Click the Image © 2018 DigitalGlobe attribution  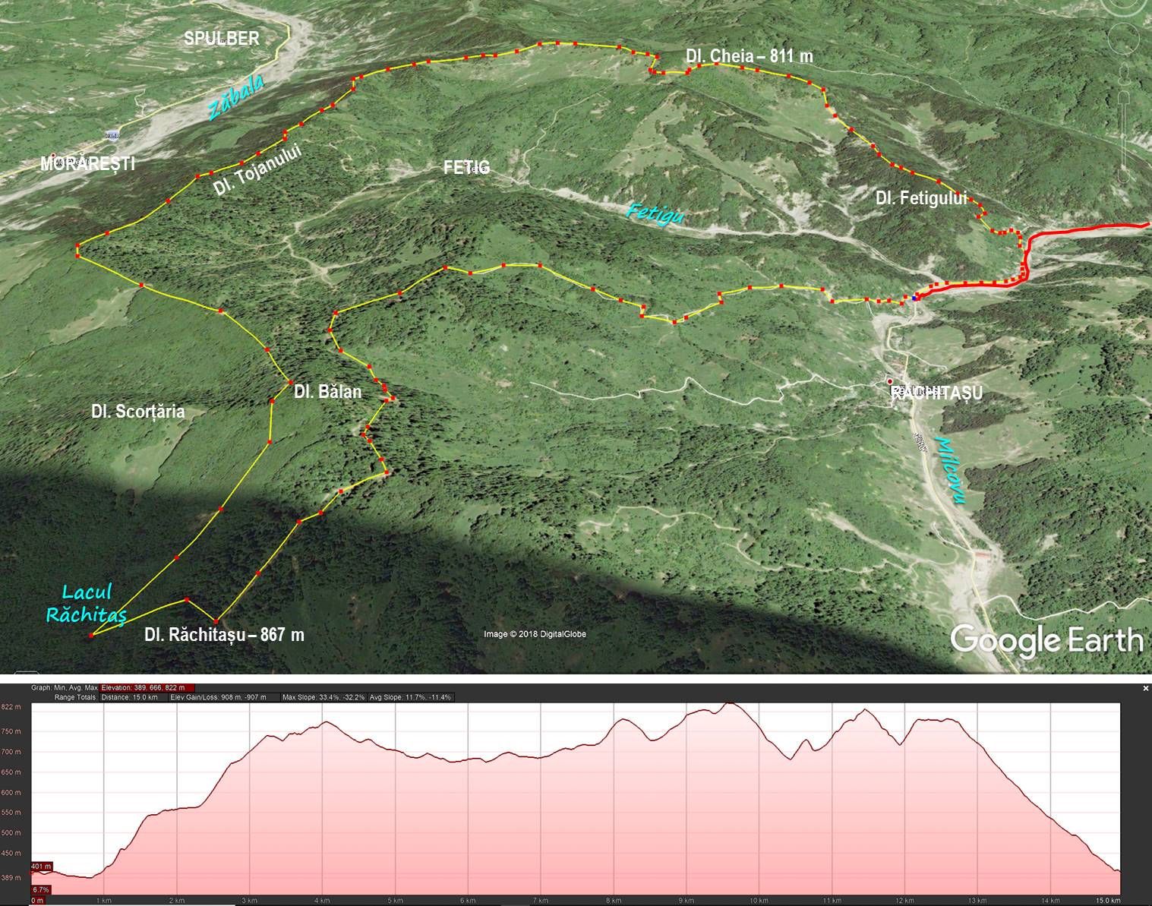(535, 634)
